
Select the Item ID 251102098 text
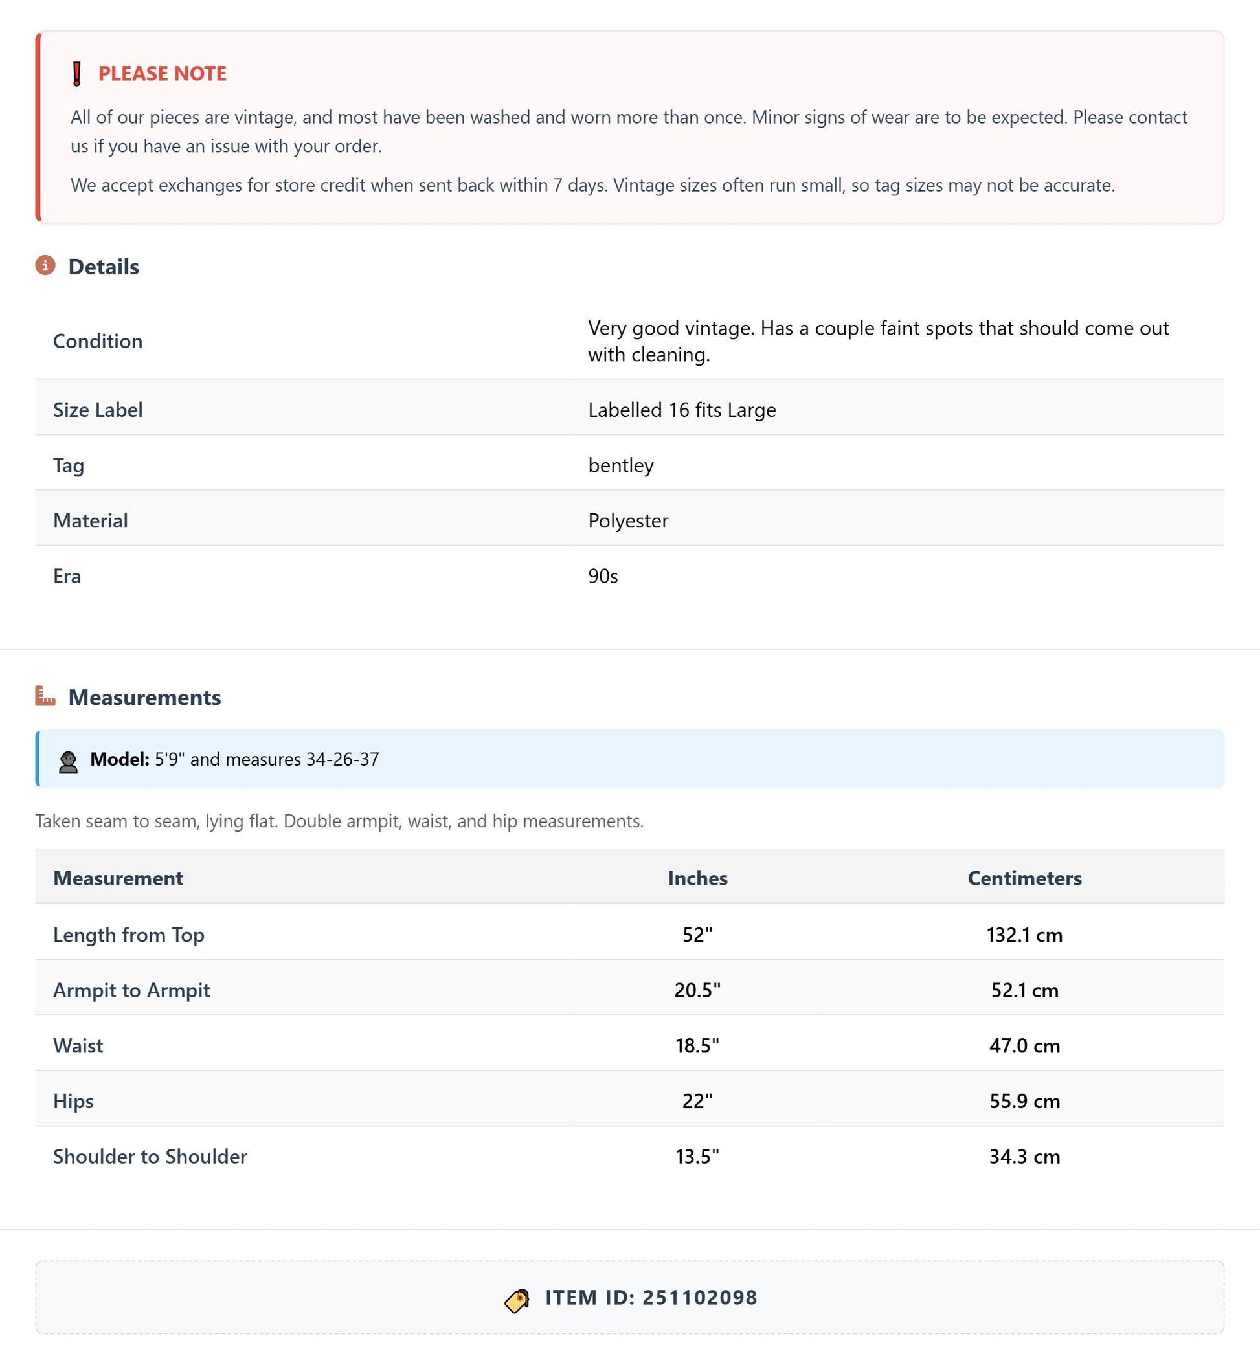click(651, 1297)
